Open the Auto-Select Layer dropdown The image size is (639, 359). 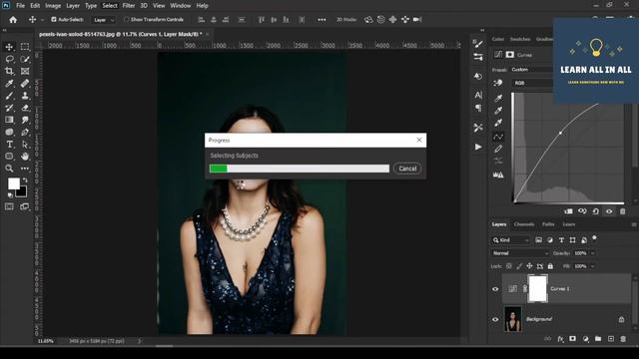[104, 20]
